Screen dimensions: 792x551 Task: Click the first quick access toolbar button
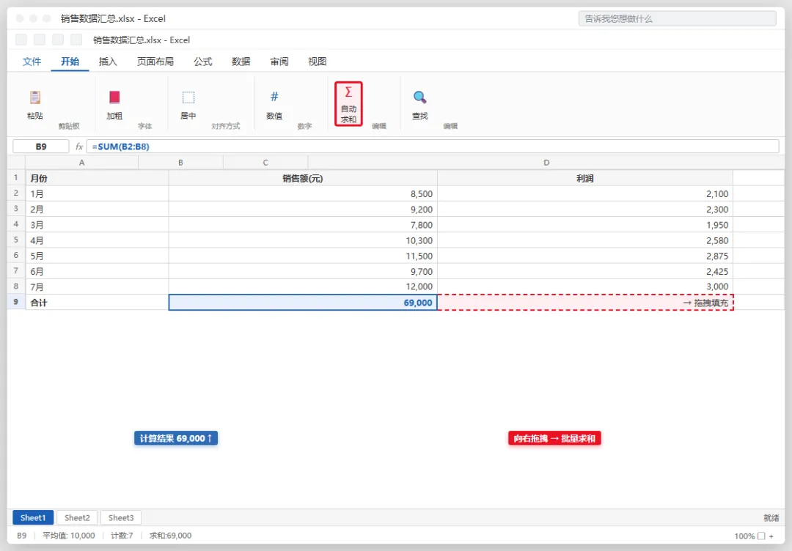[21, 40]
